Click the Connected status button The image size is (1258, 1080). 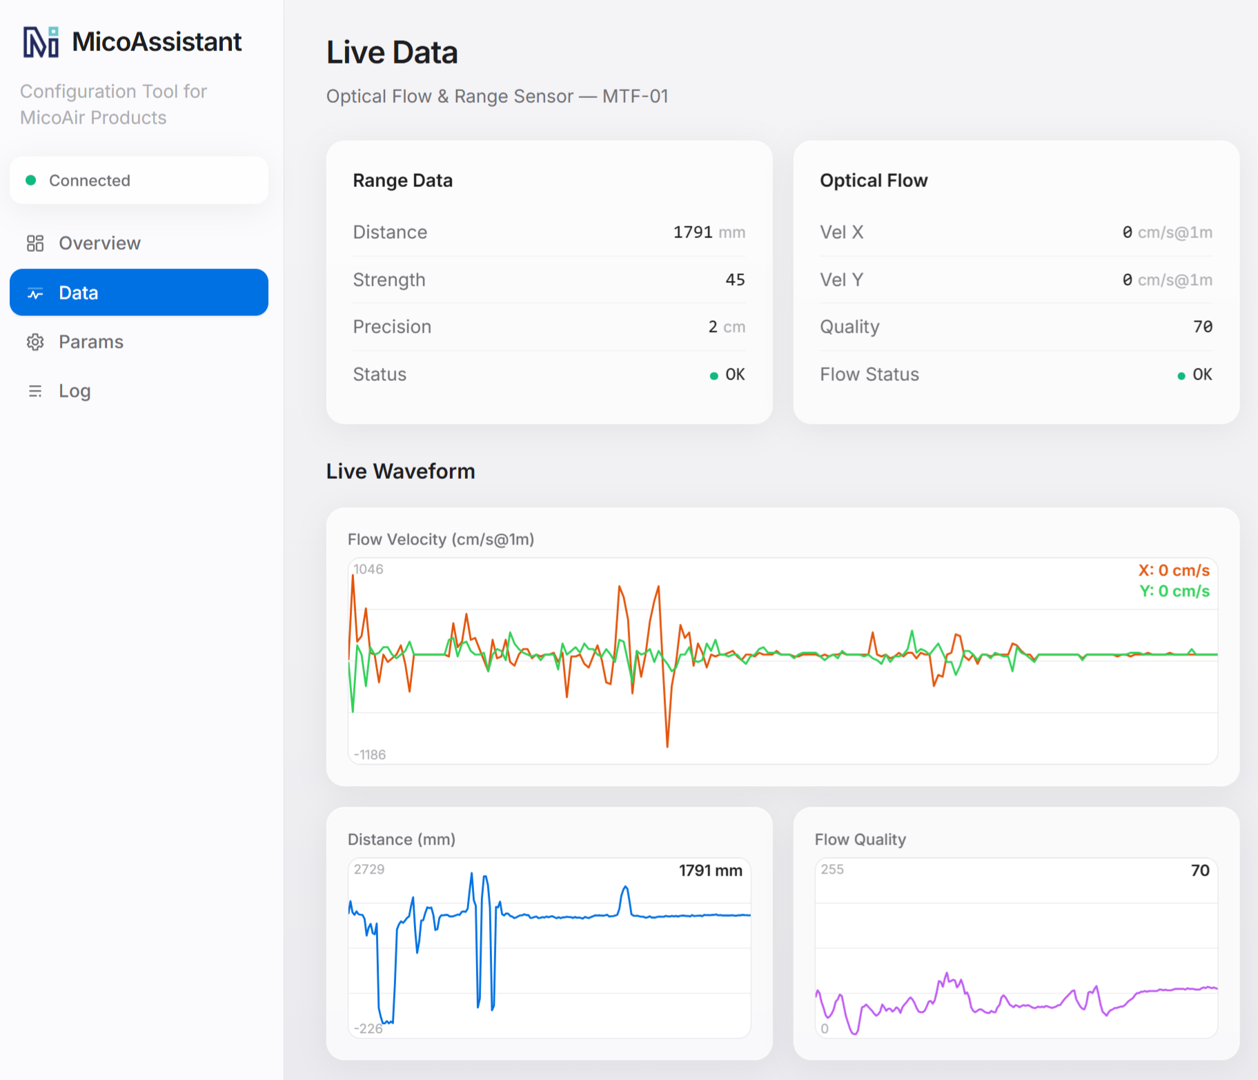[x=139, y=180]
